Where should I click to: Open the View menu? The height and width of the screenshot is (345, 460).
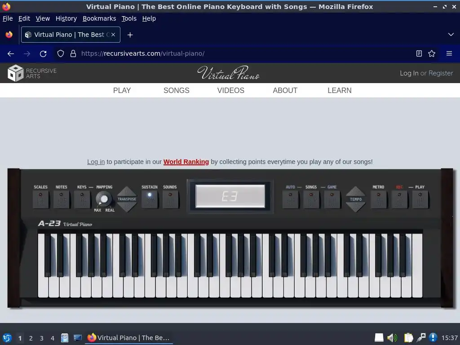tap(43, 18)
